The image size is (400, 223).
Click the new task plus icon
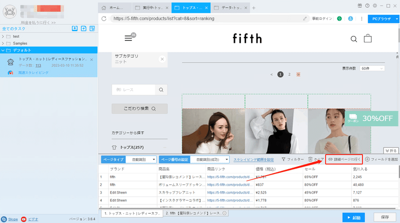click(x=83, y=28)
